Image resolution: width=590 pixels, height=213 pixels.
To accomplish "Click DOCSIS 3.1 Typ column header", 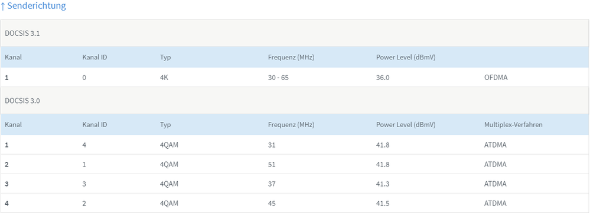I will [x=165, y=57].
